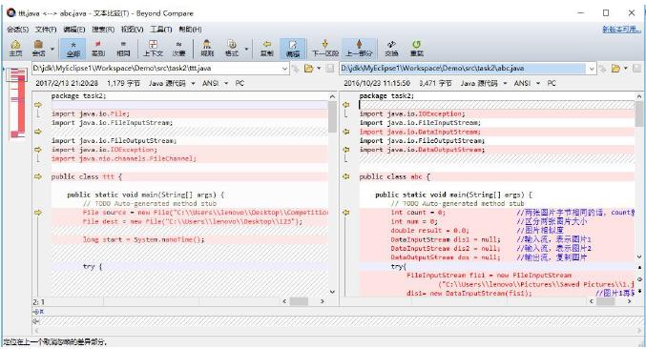The image size is (646, 349).
Task: Click the 交换 (Swap) sides icon
Action: tap(391, 48)
